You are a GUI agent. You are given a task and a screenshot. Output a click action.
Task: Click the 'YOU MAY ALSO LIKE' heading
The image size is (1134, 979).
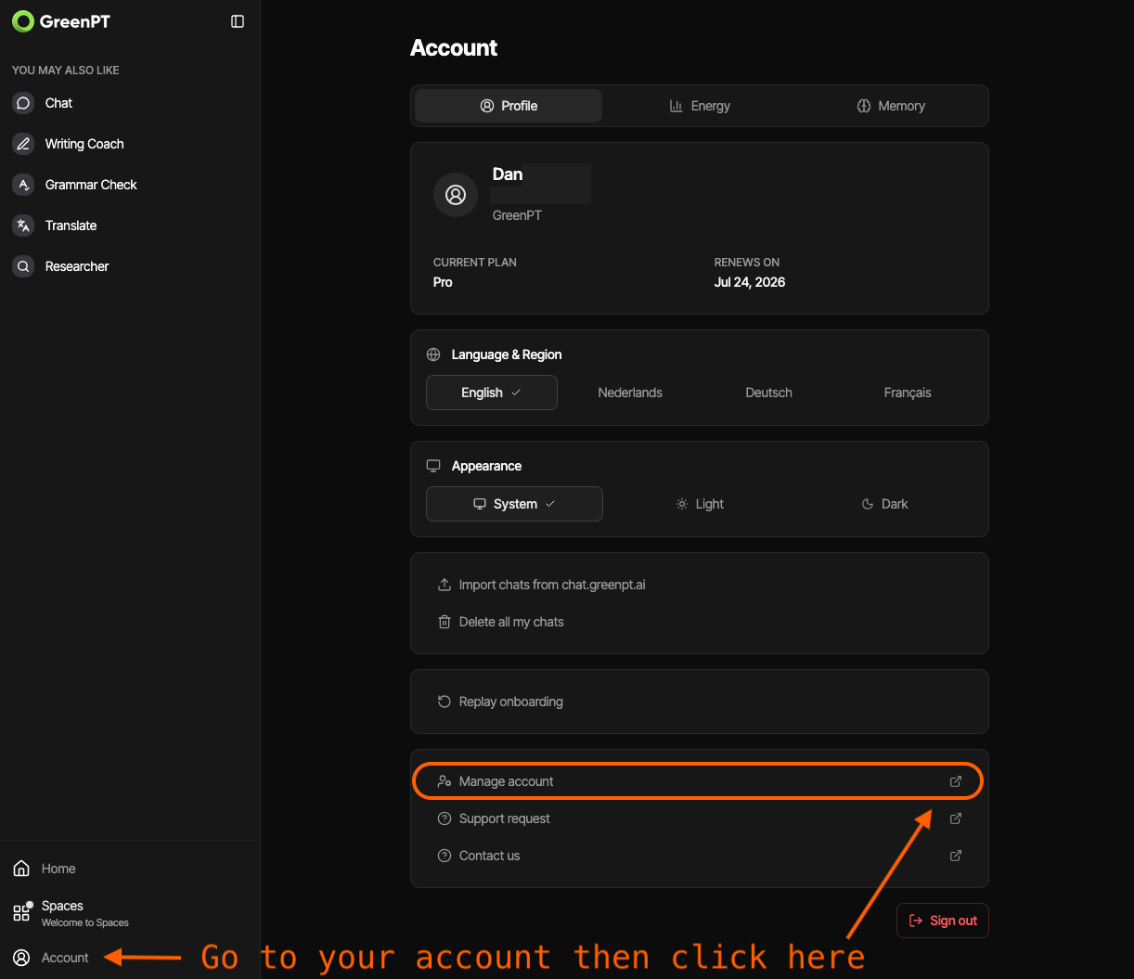pos(66,71)
